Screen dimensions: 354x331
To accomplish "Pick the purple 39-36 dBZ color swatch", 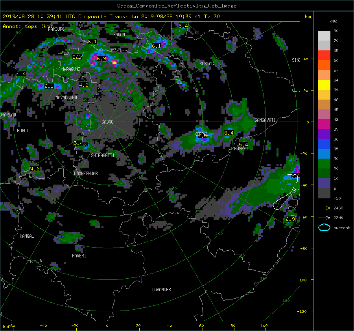I will (324, 134).
